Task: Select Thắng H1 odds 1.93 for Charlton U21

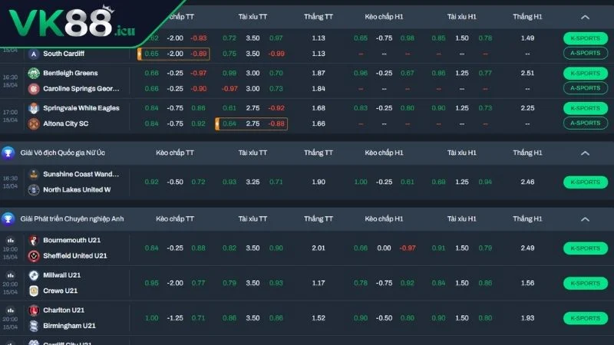Action: [527, 318]
